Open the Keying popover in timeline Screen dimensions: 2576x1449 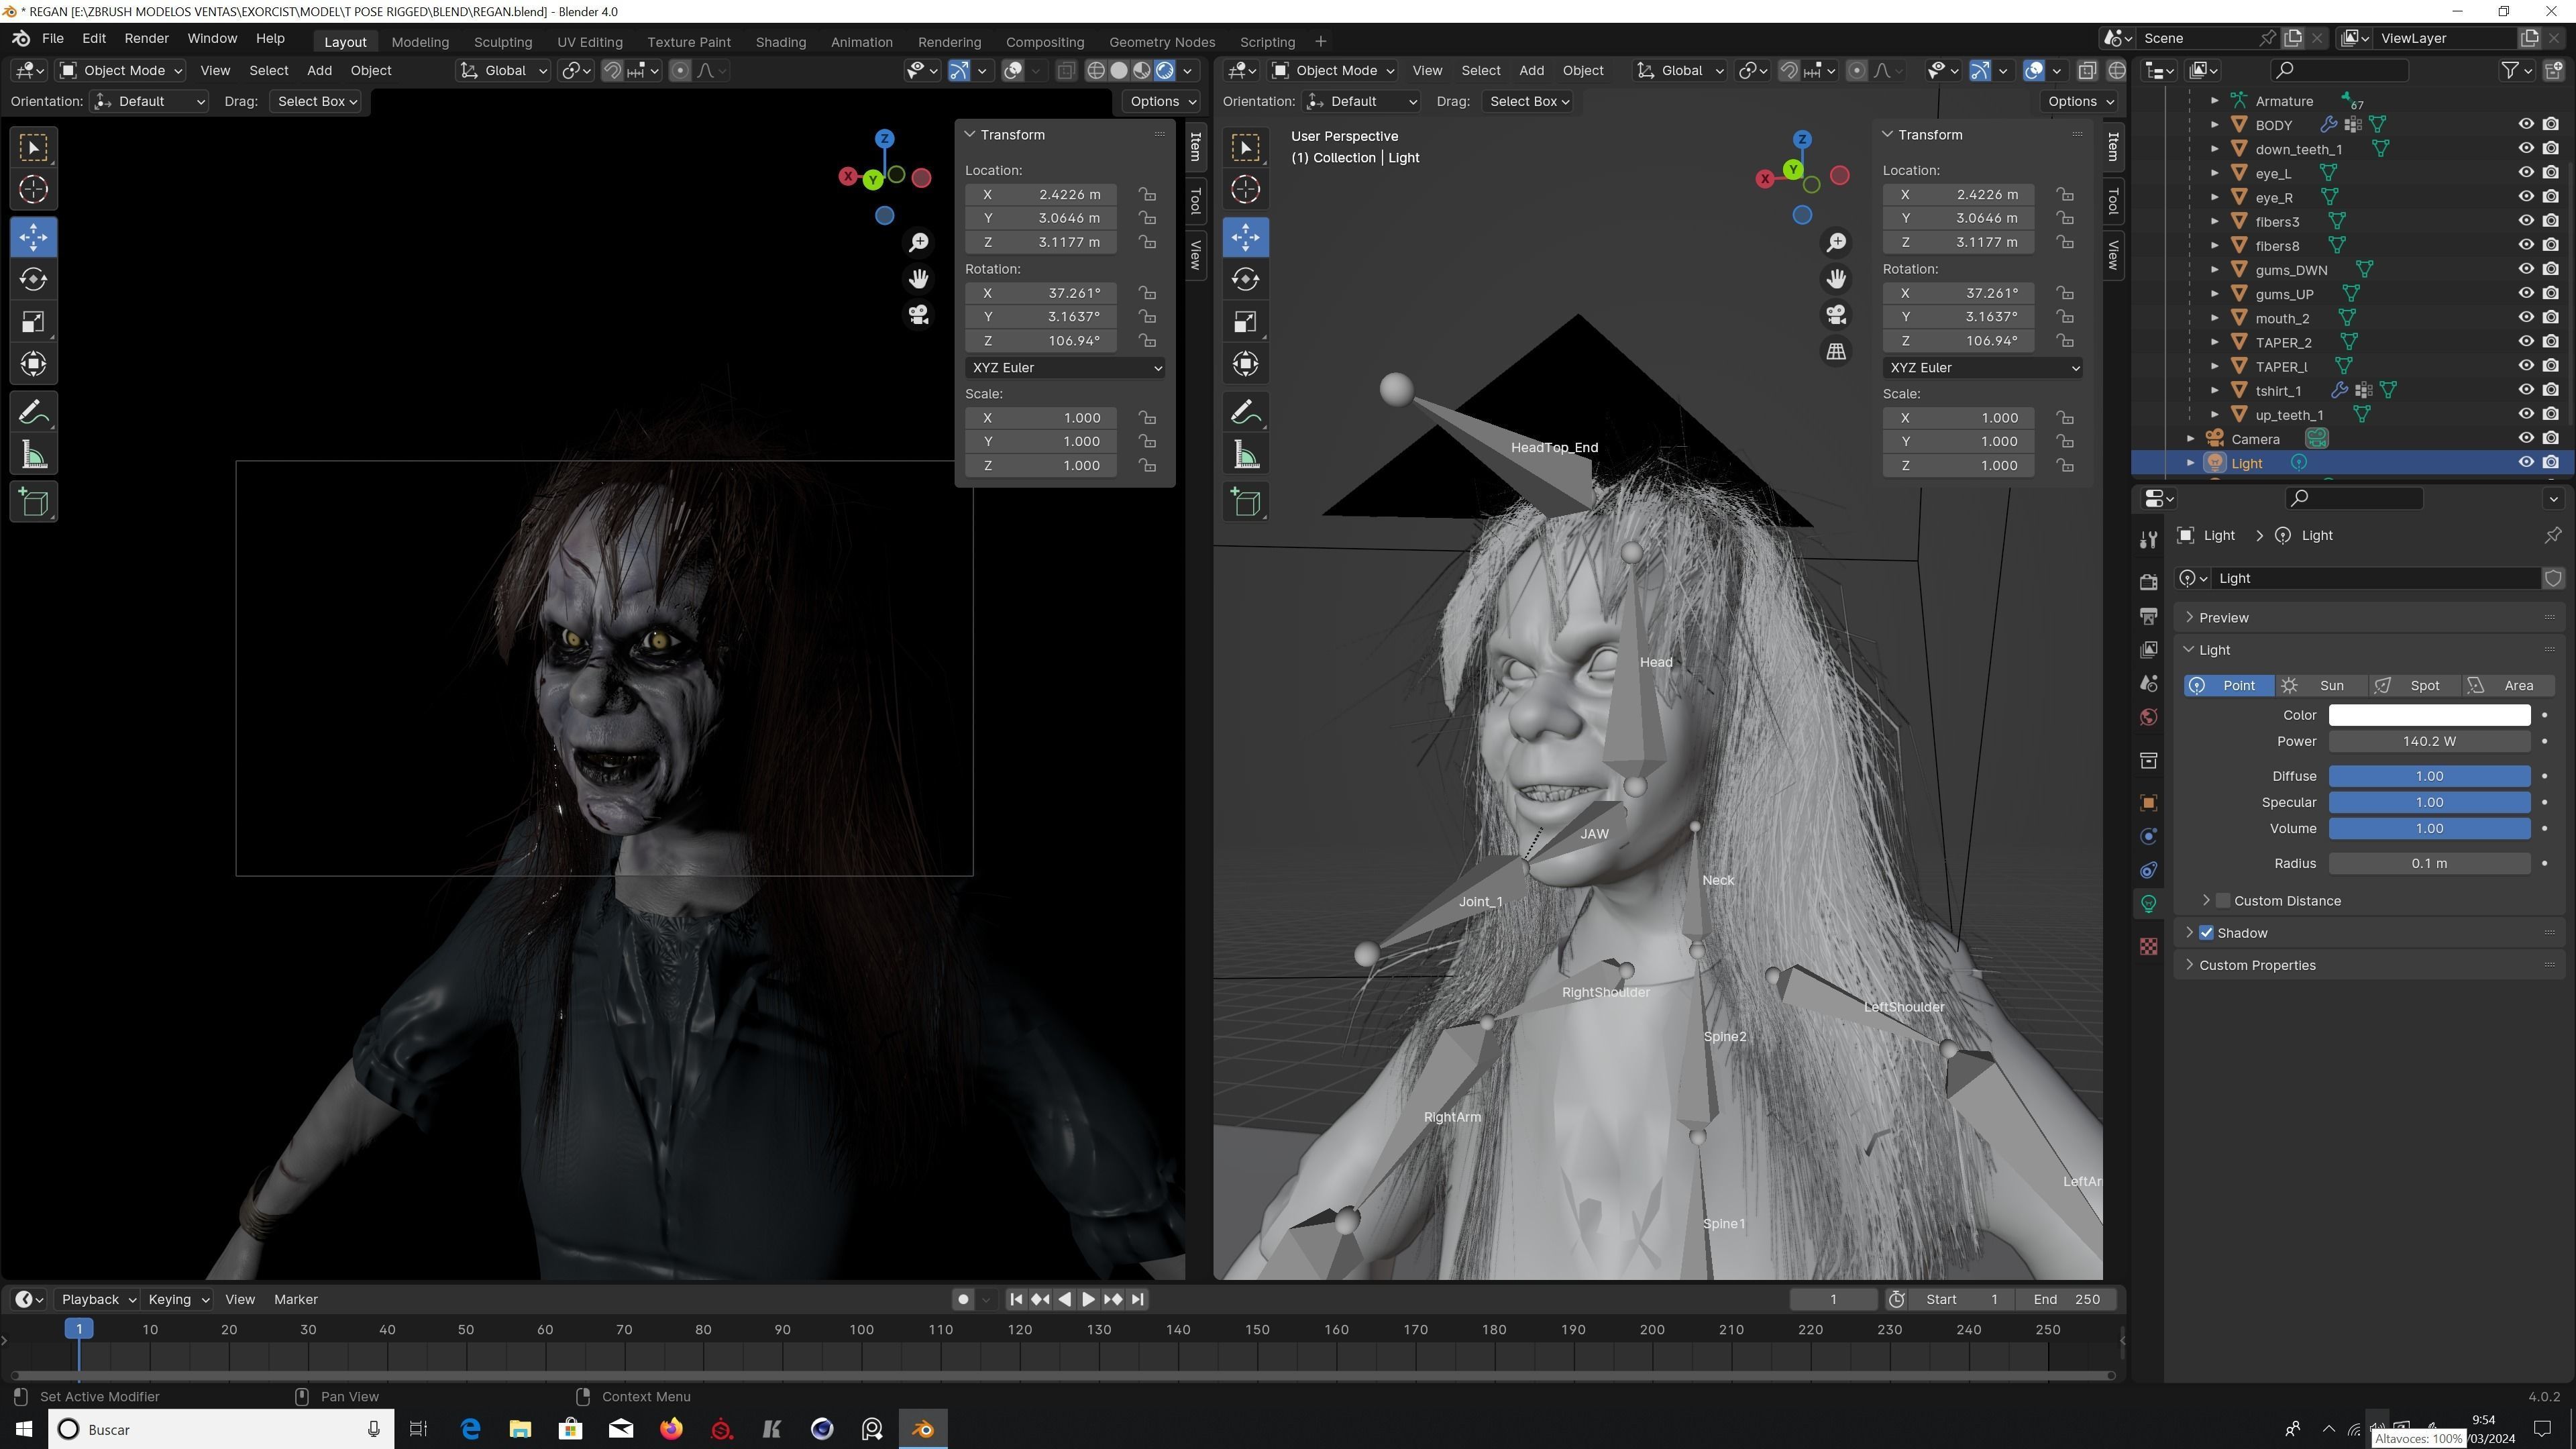(177, 1300)
